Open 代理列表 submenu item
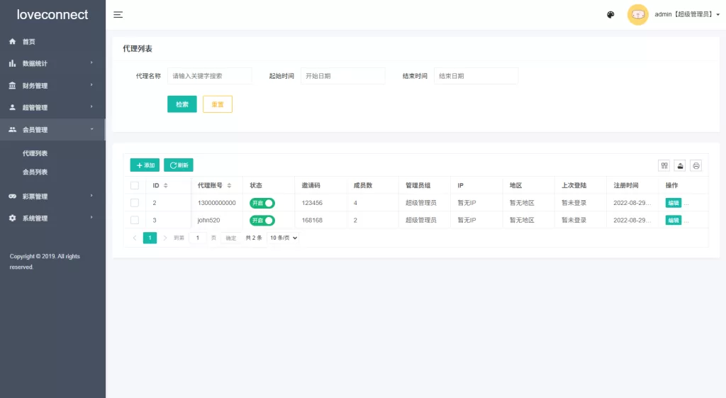The width and height of the screenshot is (726, 398). (35, 153)
